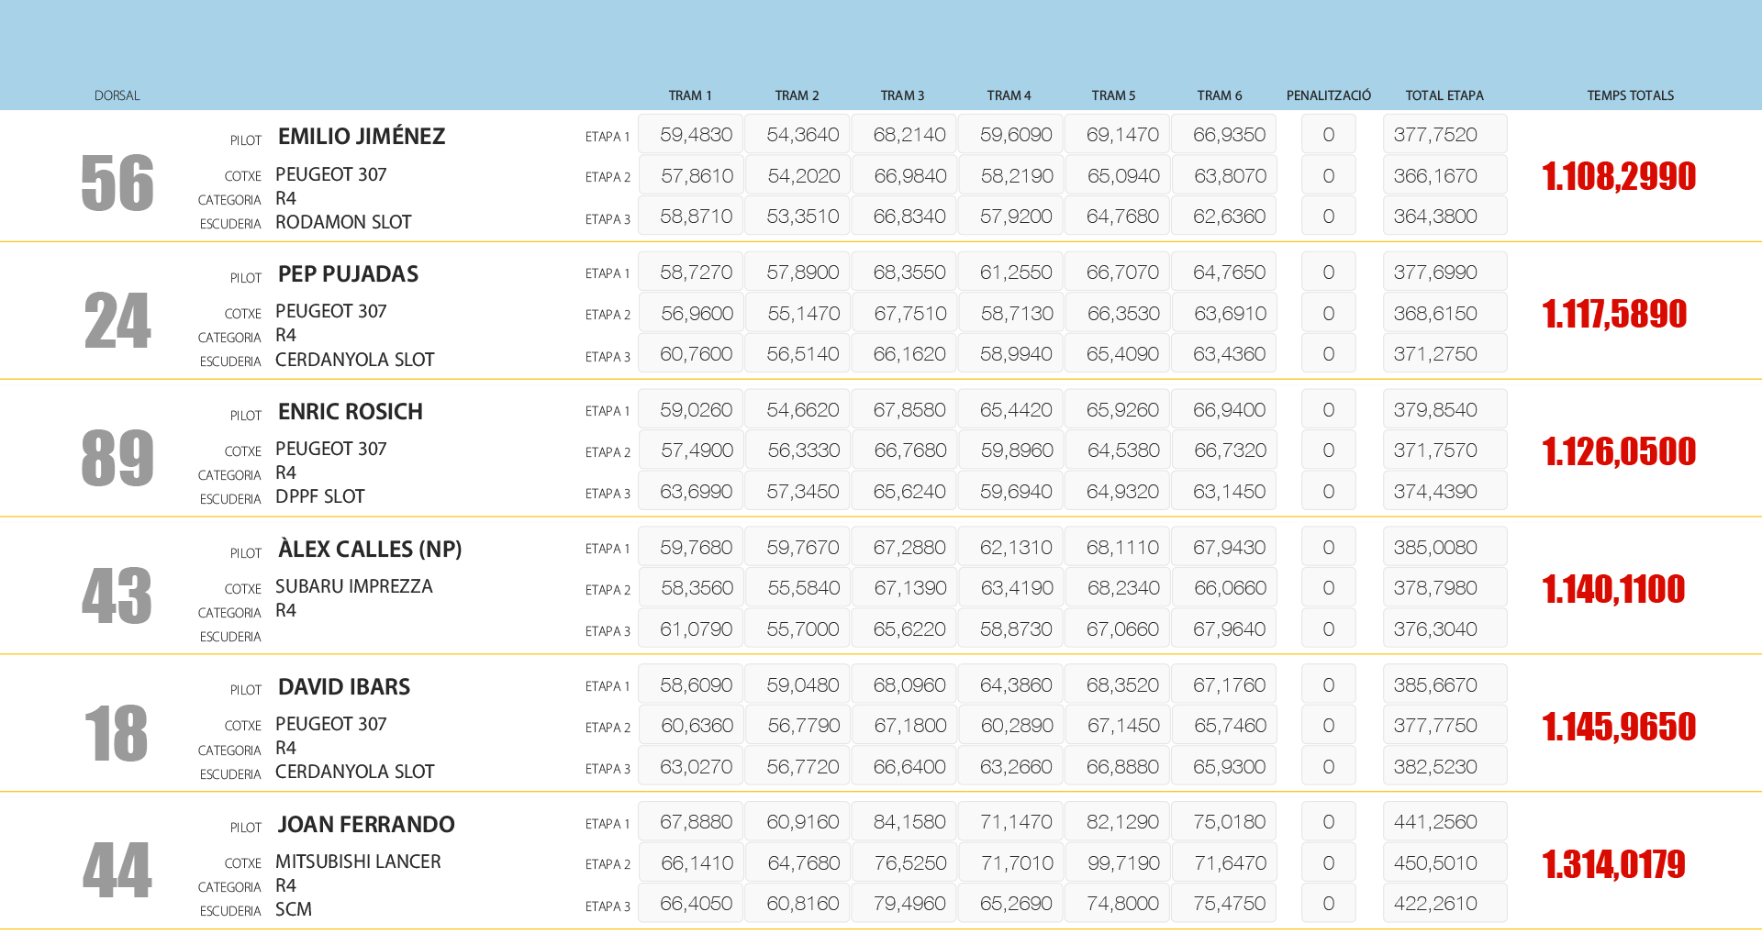This screenshot has height=934, width=1762.
Task: Select pilot name EMILIO JIMÉNEZ
Action: point(361,137)
